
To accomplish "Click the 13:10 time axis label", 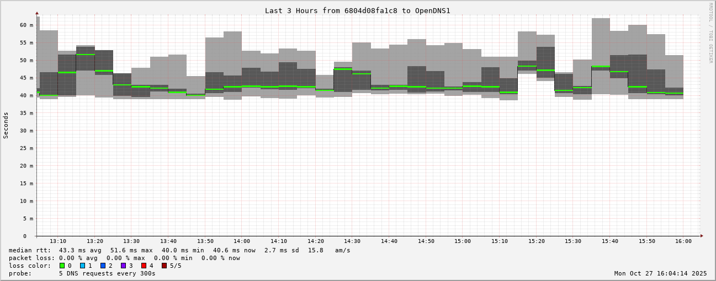I will click(58, 241).
